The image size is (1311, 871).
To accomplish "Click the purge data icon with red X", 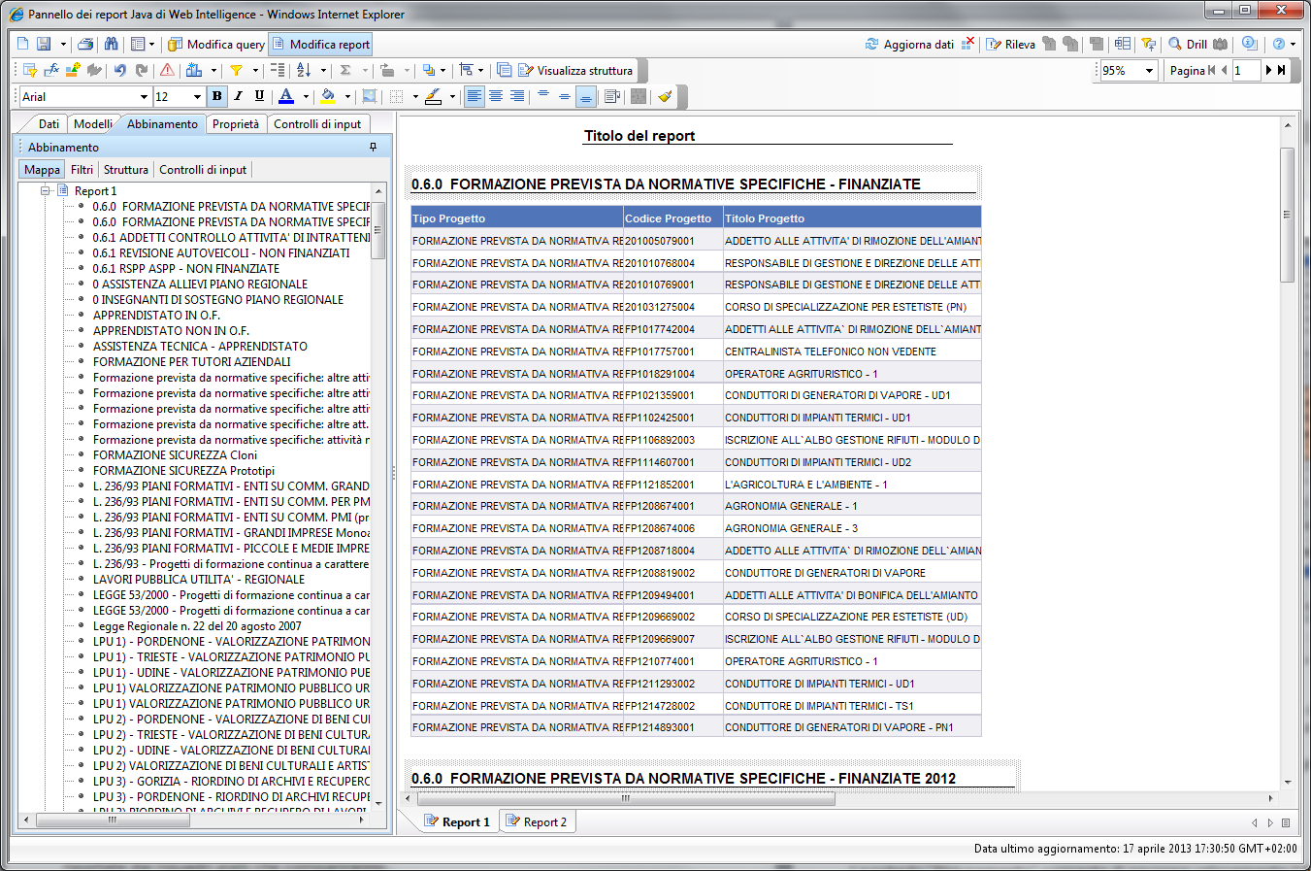I will click(968, 45).
